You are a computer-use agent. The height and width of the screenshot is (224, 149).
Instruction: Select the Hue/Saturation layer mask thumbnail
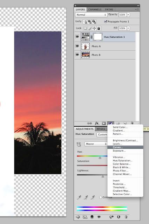[x=98, y=37]
